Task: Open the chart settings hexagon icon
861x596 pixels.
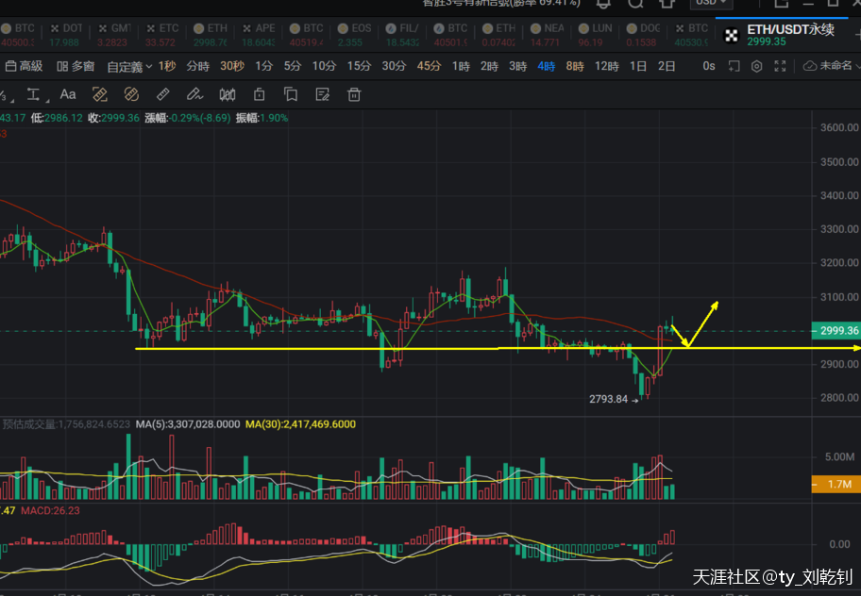Action: click(x=756, y=66)
